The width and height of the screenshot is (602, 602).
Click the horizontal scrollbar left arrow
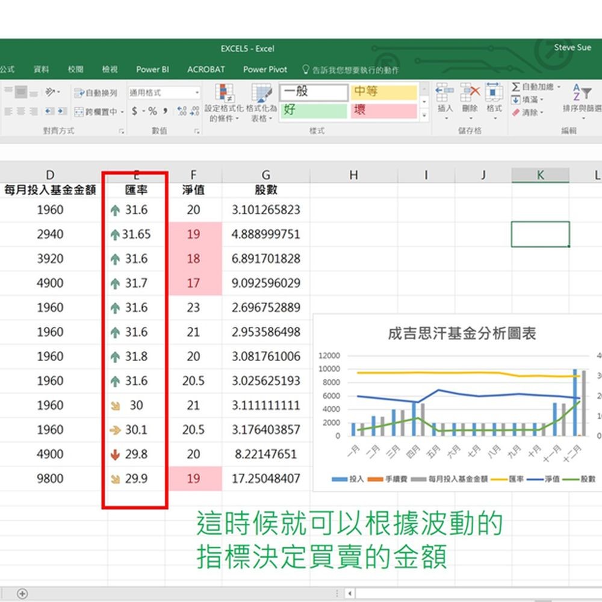pos(350,594)
